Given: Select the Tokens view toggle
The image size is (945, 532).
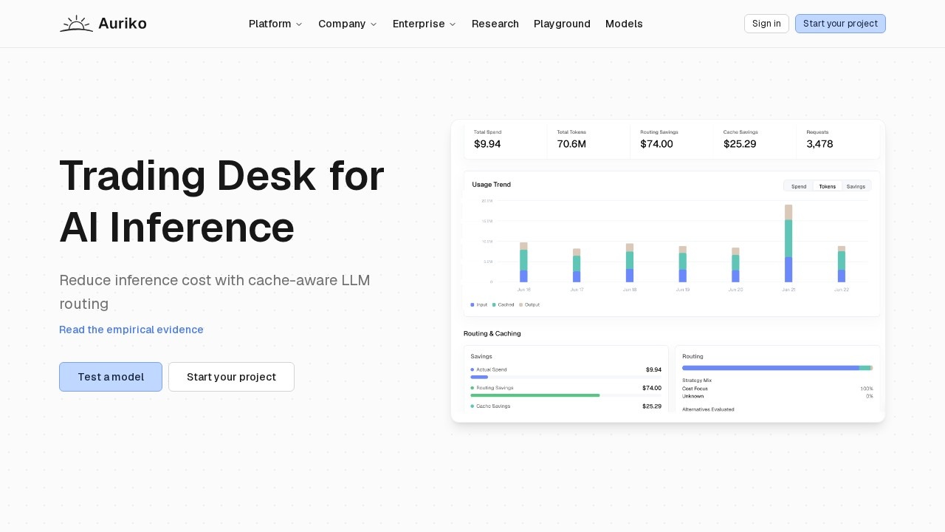Looking at the screenshot, I should 828,186.
